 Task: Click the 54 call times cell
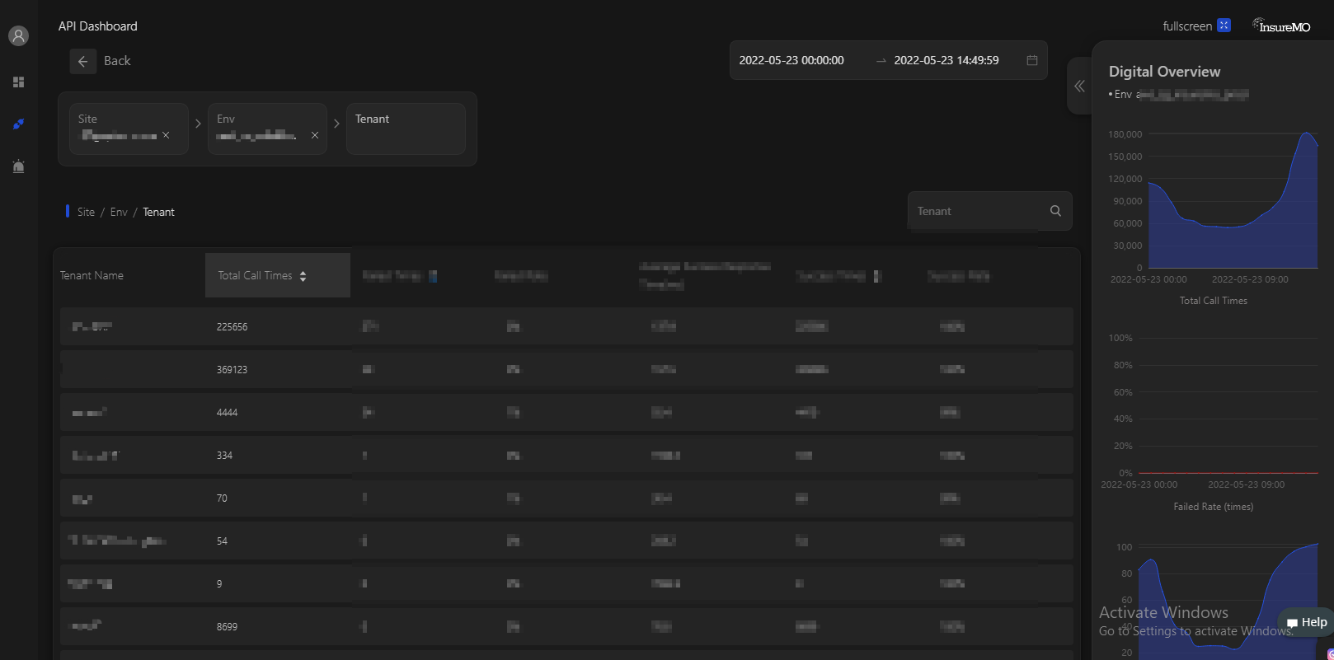click(222, 541)
